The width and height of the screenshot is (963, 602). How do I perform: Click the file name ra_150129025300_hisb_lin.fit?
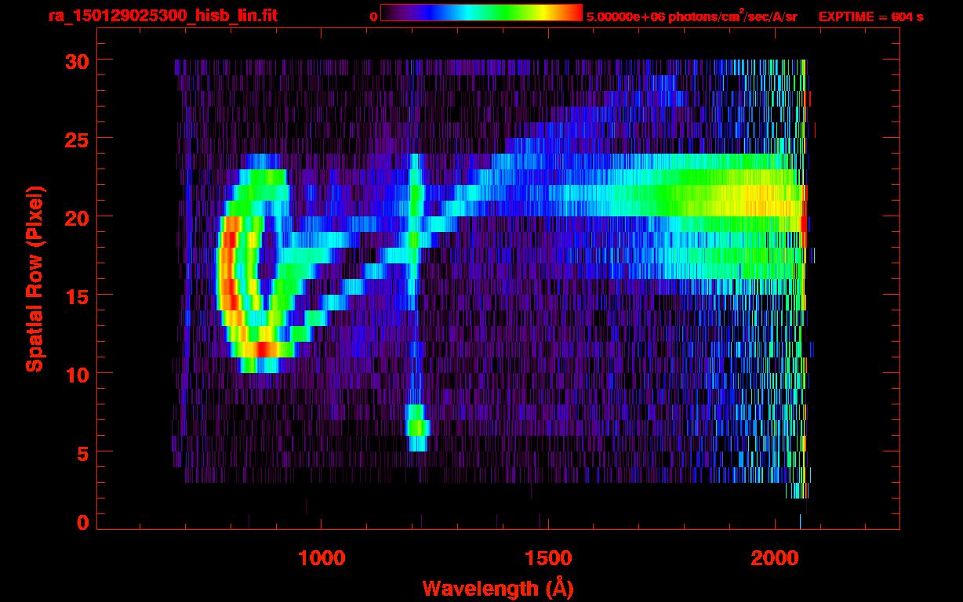pos(162,16)
